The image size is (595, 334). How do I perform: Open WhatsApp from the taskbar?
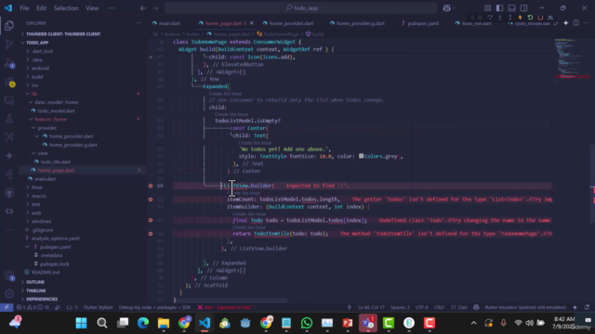point(307,323)
